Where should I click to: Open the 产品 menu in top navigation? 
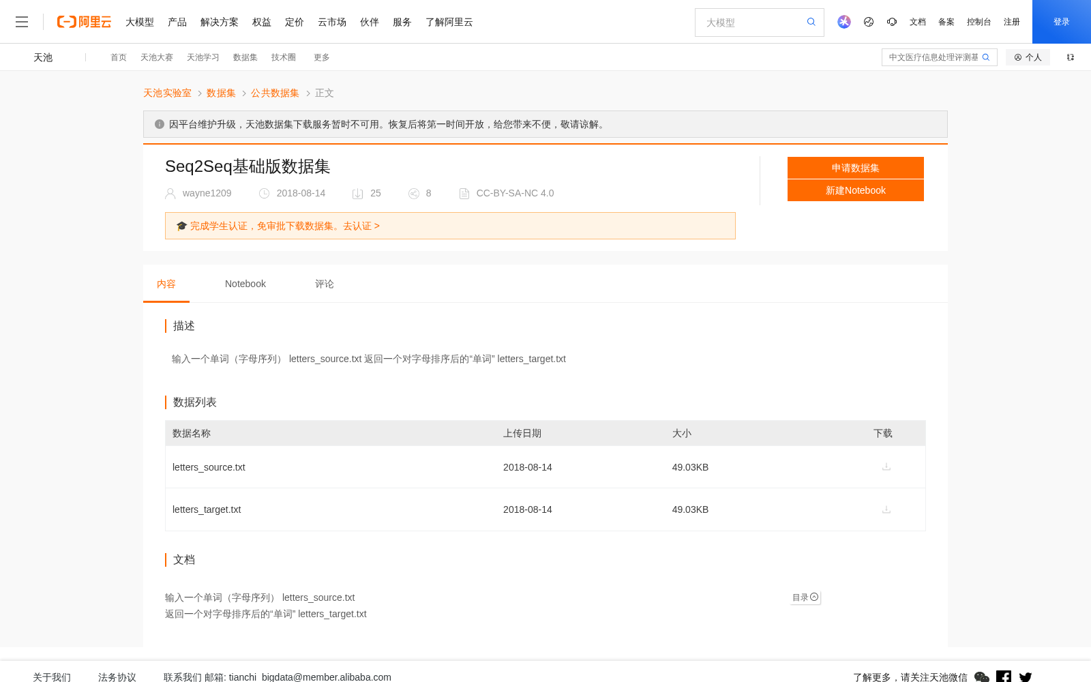tap(177, 22)
